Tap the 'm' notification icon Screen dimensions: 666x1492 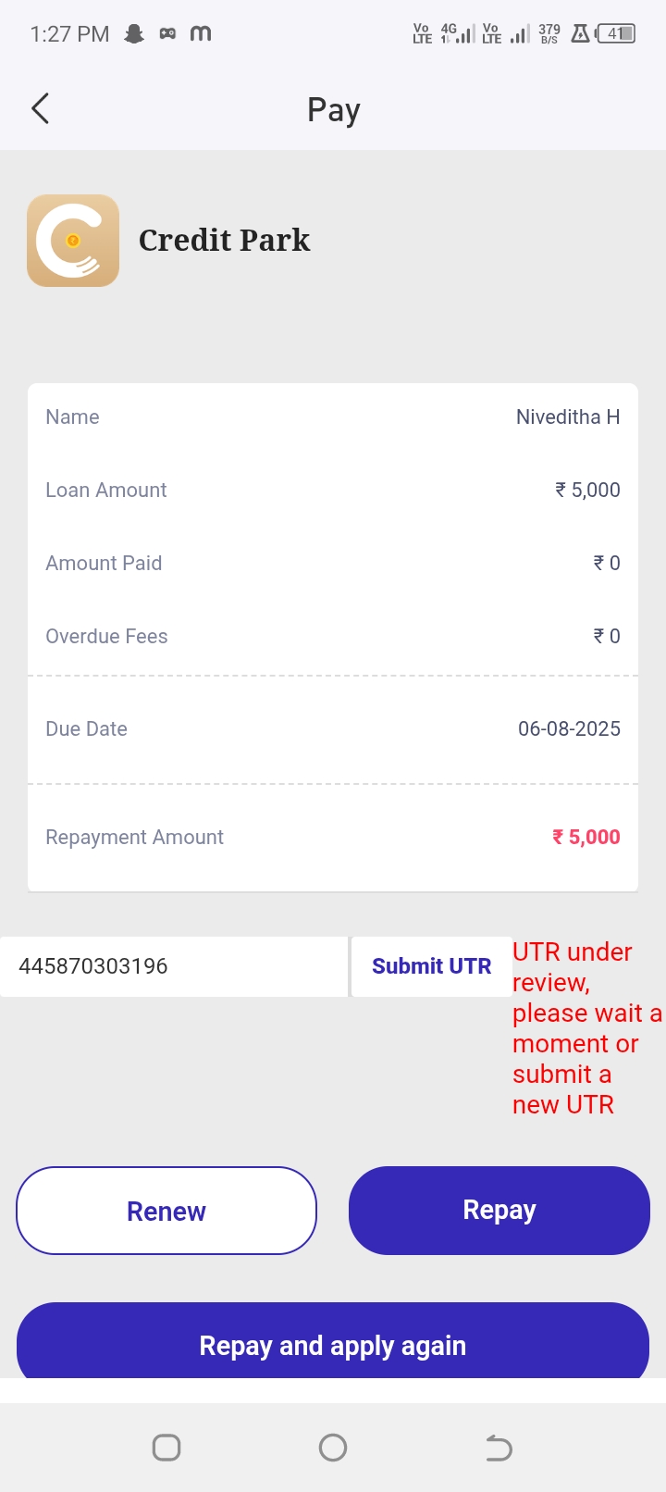201,34
